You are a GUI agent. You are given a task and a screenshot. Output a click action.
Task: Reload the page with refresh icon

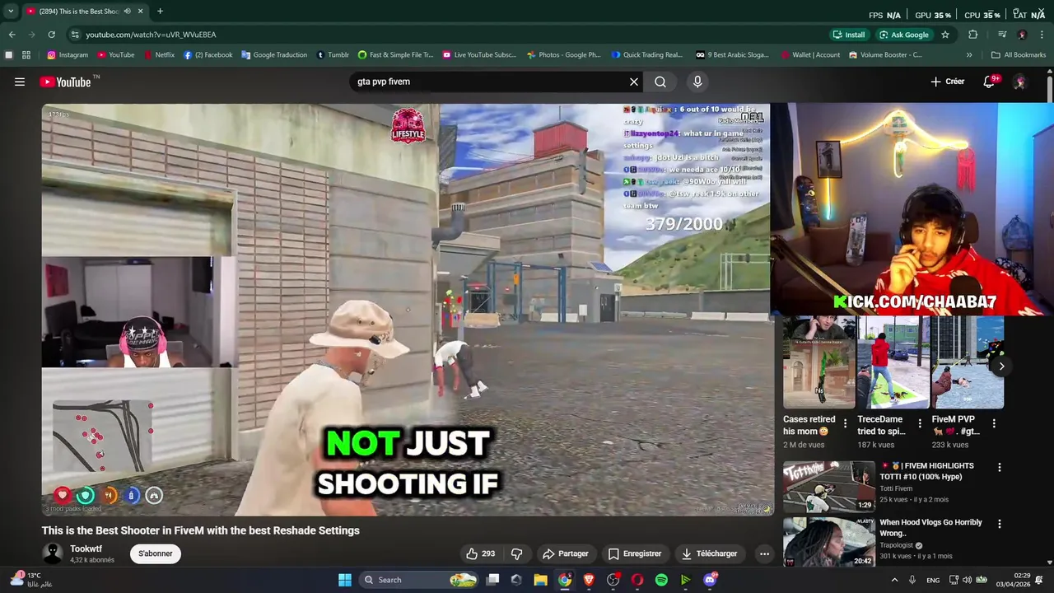coord(51,35)
